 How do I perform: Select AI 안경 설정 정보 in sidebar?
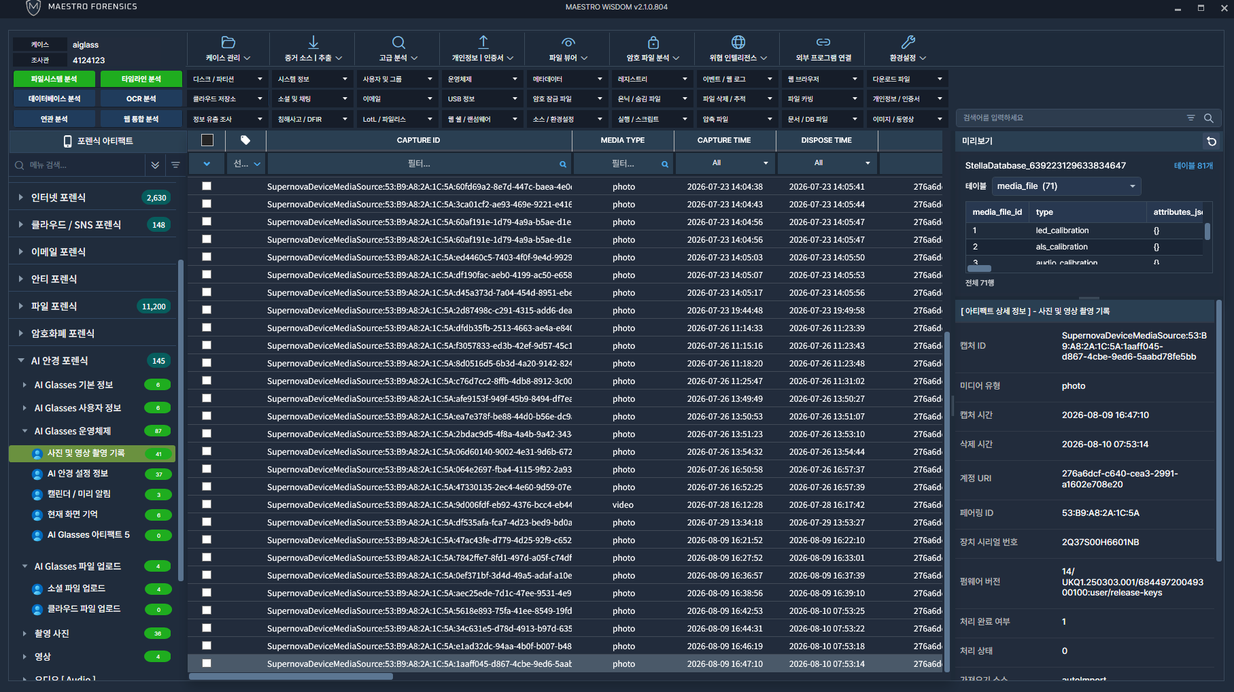(78, 474)
